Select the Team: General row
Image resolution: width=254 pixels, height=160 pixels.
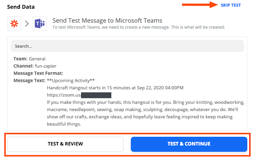coord(29,59)
